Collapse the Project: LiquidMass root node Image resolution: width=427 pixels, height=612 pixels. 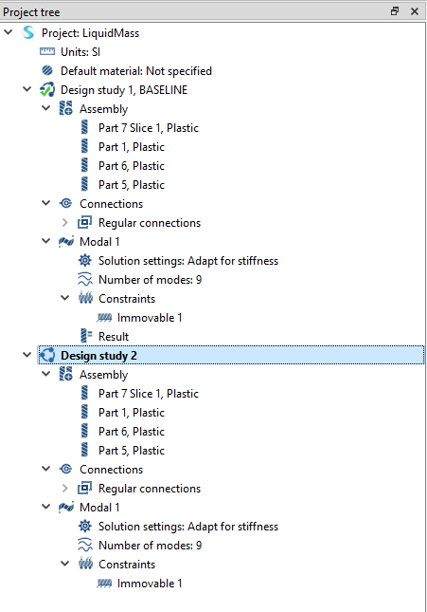[9, 33]
